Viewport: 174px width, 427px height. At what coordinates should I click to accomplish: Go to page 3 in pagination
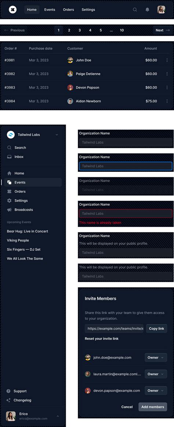(x=80, y=30)
